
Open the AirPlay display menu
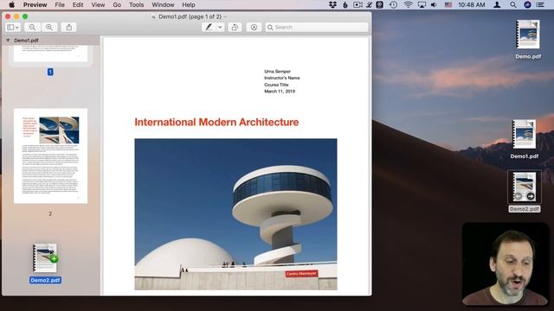coord(422,4)
